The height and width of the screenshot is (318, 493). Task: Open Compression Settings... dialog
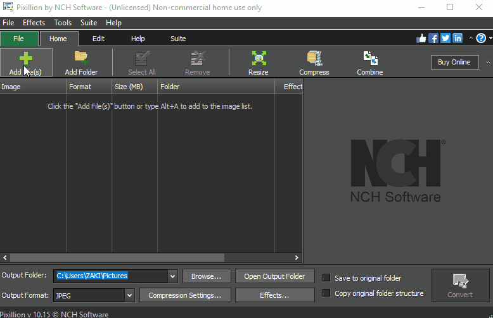pos(185,295)
